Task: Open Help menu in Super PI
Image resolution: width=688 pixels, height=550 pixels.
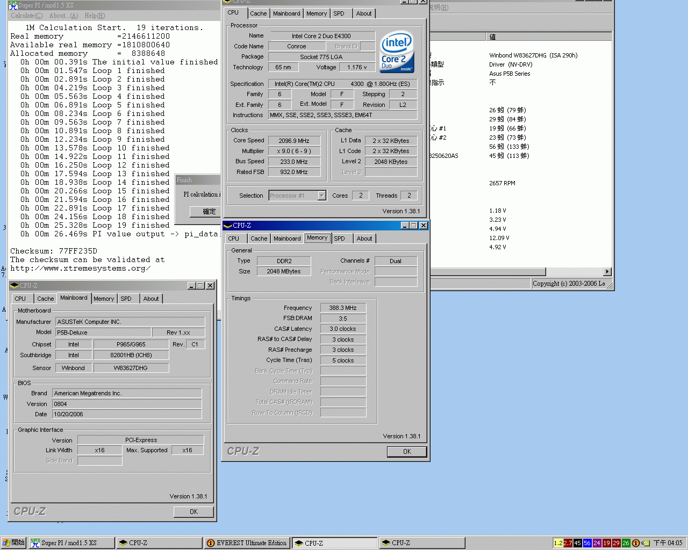Action: coord(95,16)
